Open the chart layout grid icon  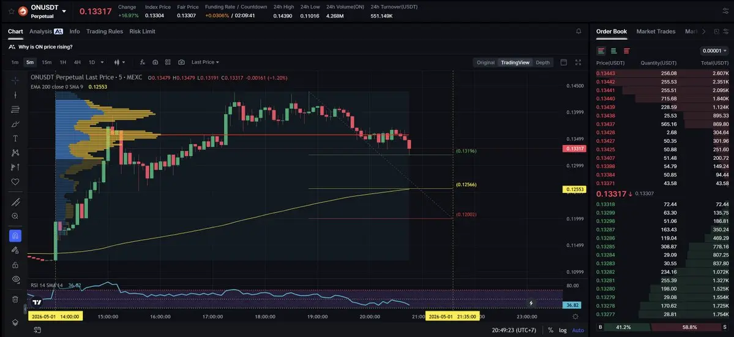pyautogui.click(x=168, y=62)
